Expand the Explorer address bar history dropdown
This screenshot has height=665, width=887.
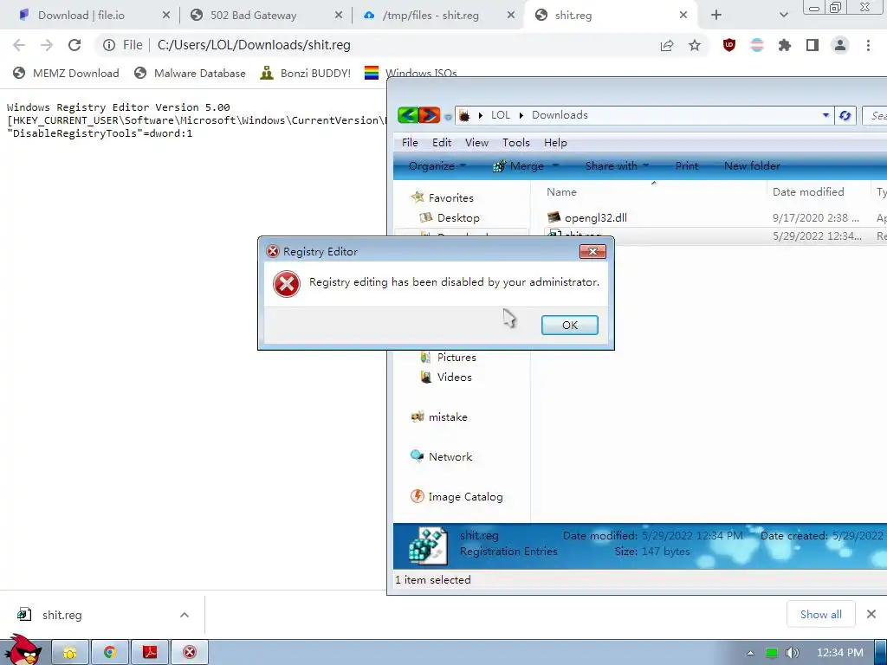point(825,115)
